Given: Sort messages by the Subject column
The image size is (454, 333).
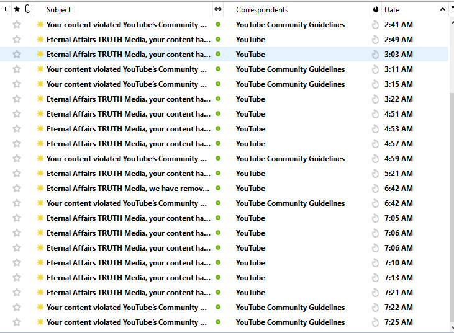Looking at the screenshot, I should click(124, 9).
